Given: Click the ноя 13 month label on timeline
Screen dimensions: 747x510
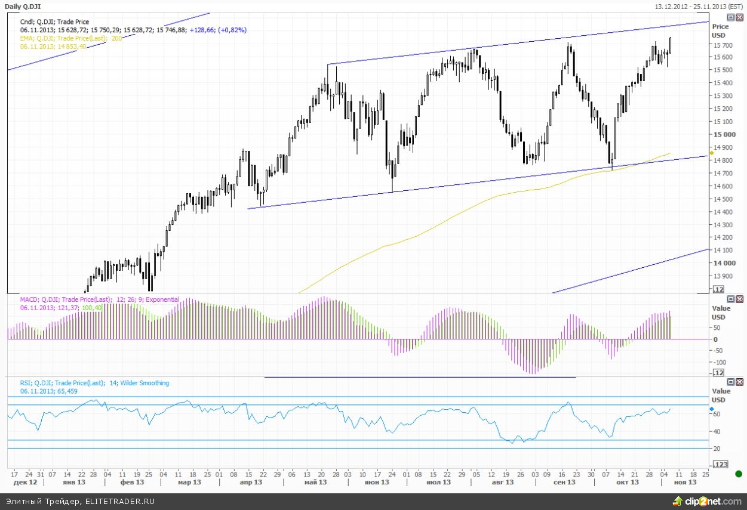Looking at the screenshot, I should (684, 482).
